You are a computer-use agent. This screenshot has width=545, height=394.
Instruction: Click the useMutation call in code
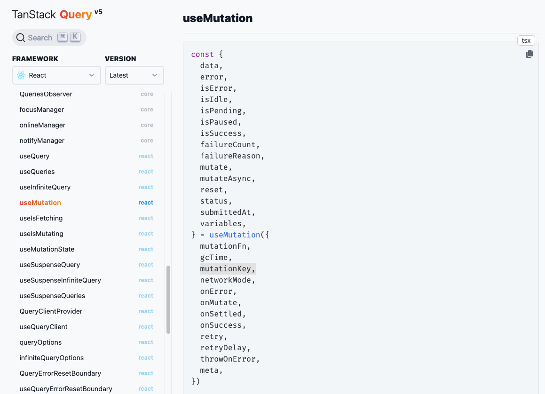point(235,235)
